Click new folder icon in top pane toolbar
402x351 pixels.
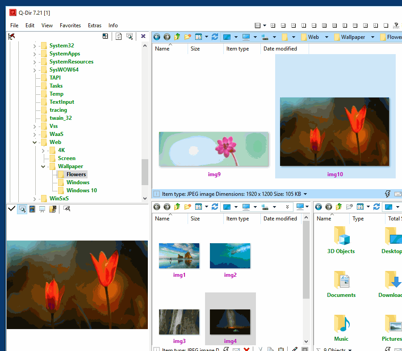click(x=188, y=37)
